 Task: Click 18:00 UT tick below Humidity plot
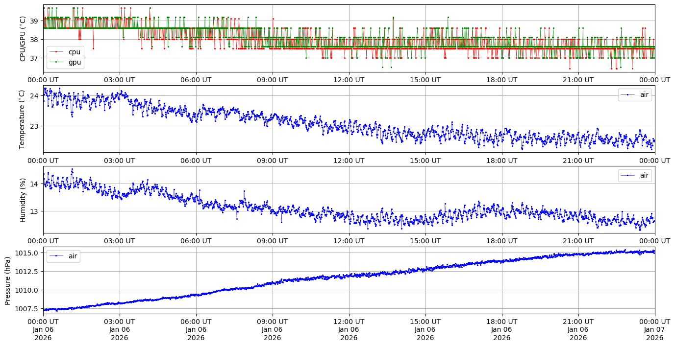pyautogui.click(x=501, y=241)
